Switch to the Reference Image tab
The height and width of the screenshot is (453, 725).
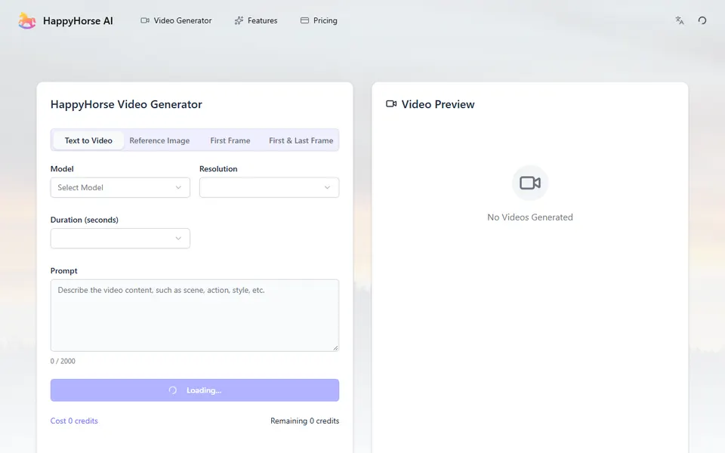159,140
